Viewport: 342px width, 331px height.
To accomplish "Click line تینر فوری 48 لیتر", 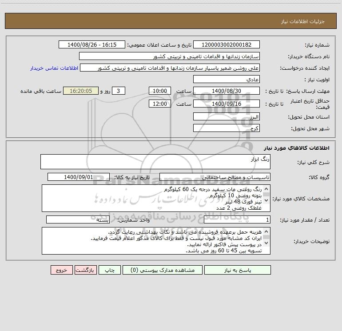I will 243,202.
